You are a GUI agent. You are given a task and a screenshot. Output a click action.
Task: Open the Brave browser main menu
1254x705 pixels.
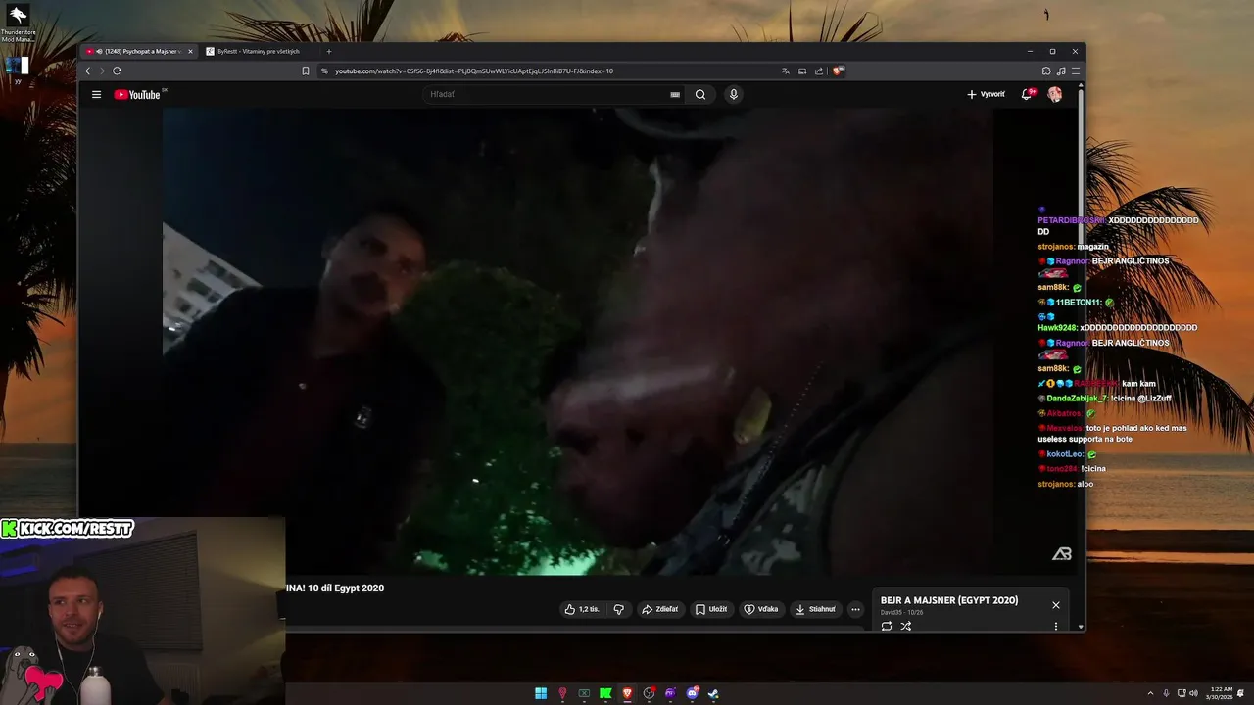click(1075, 70)
